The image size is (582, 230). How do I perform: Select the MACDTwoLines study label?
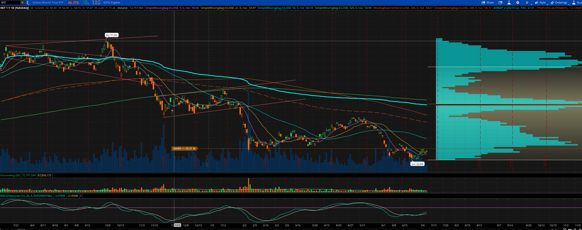pos(26,196)
